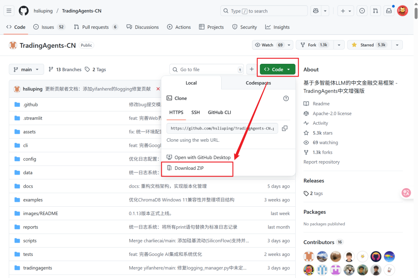
Task: Open the .streamlit folder
Action: coord(33,118)
